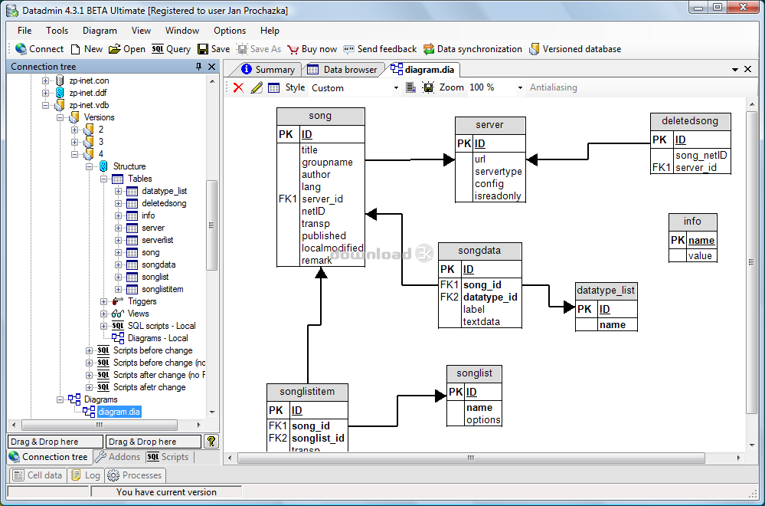The height and width of the screenshot is (506, 765).
Task: Click the Triggers gun icon in tree
Action: 118,301
